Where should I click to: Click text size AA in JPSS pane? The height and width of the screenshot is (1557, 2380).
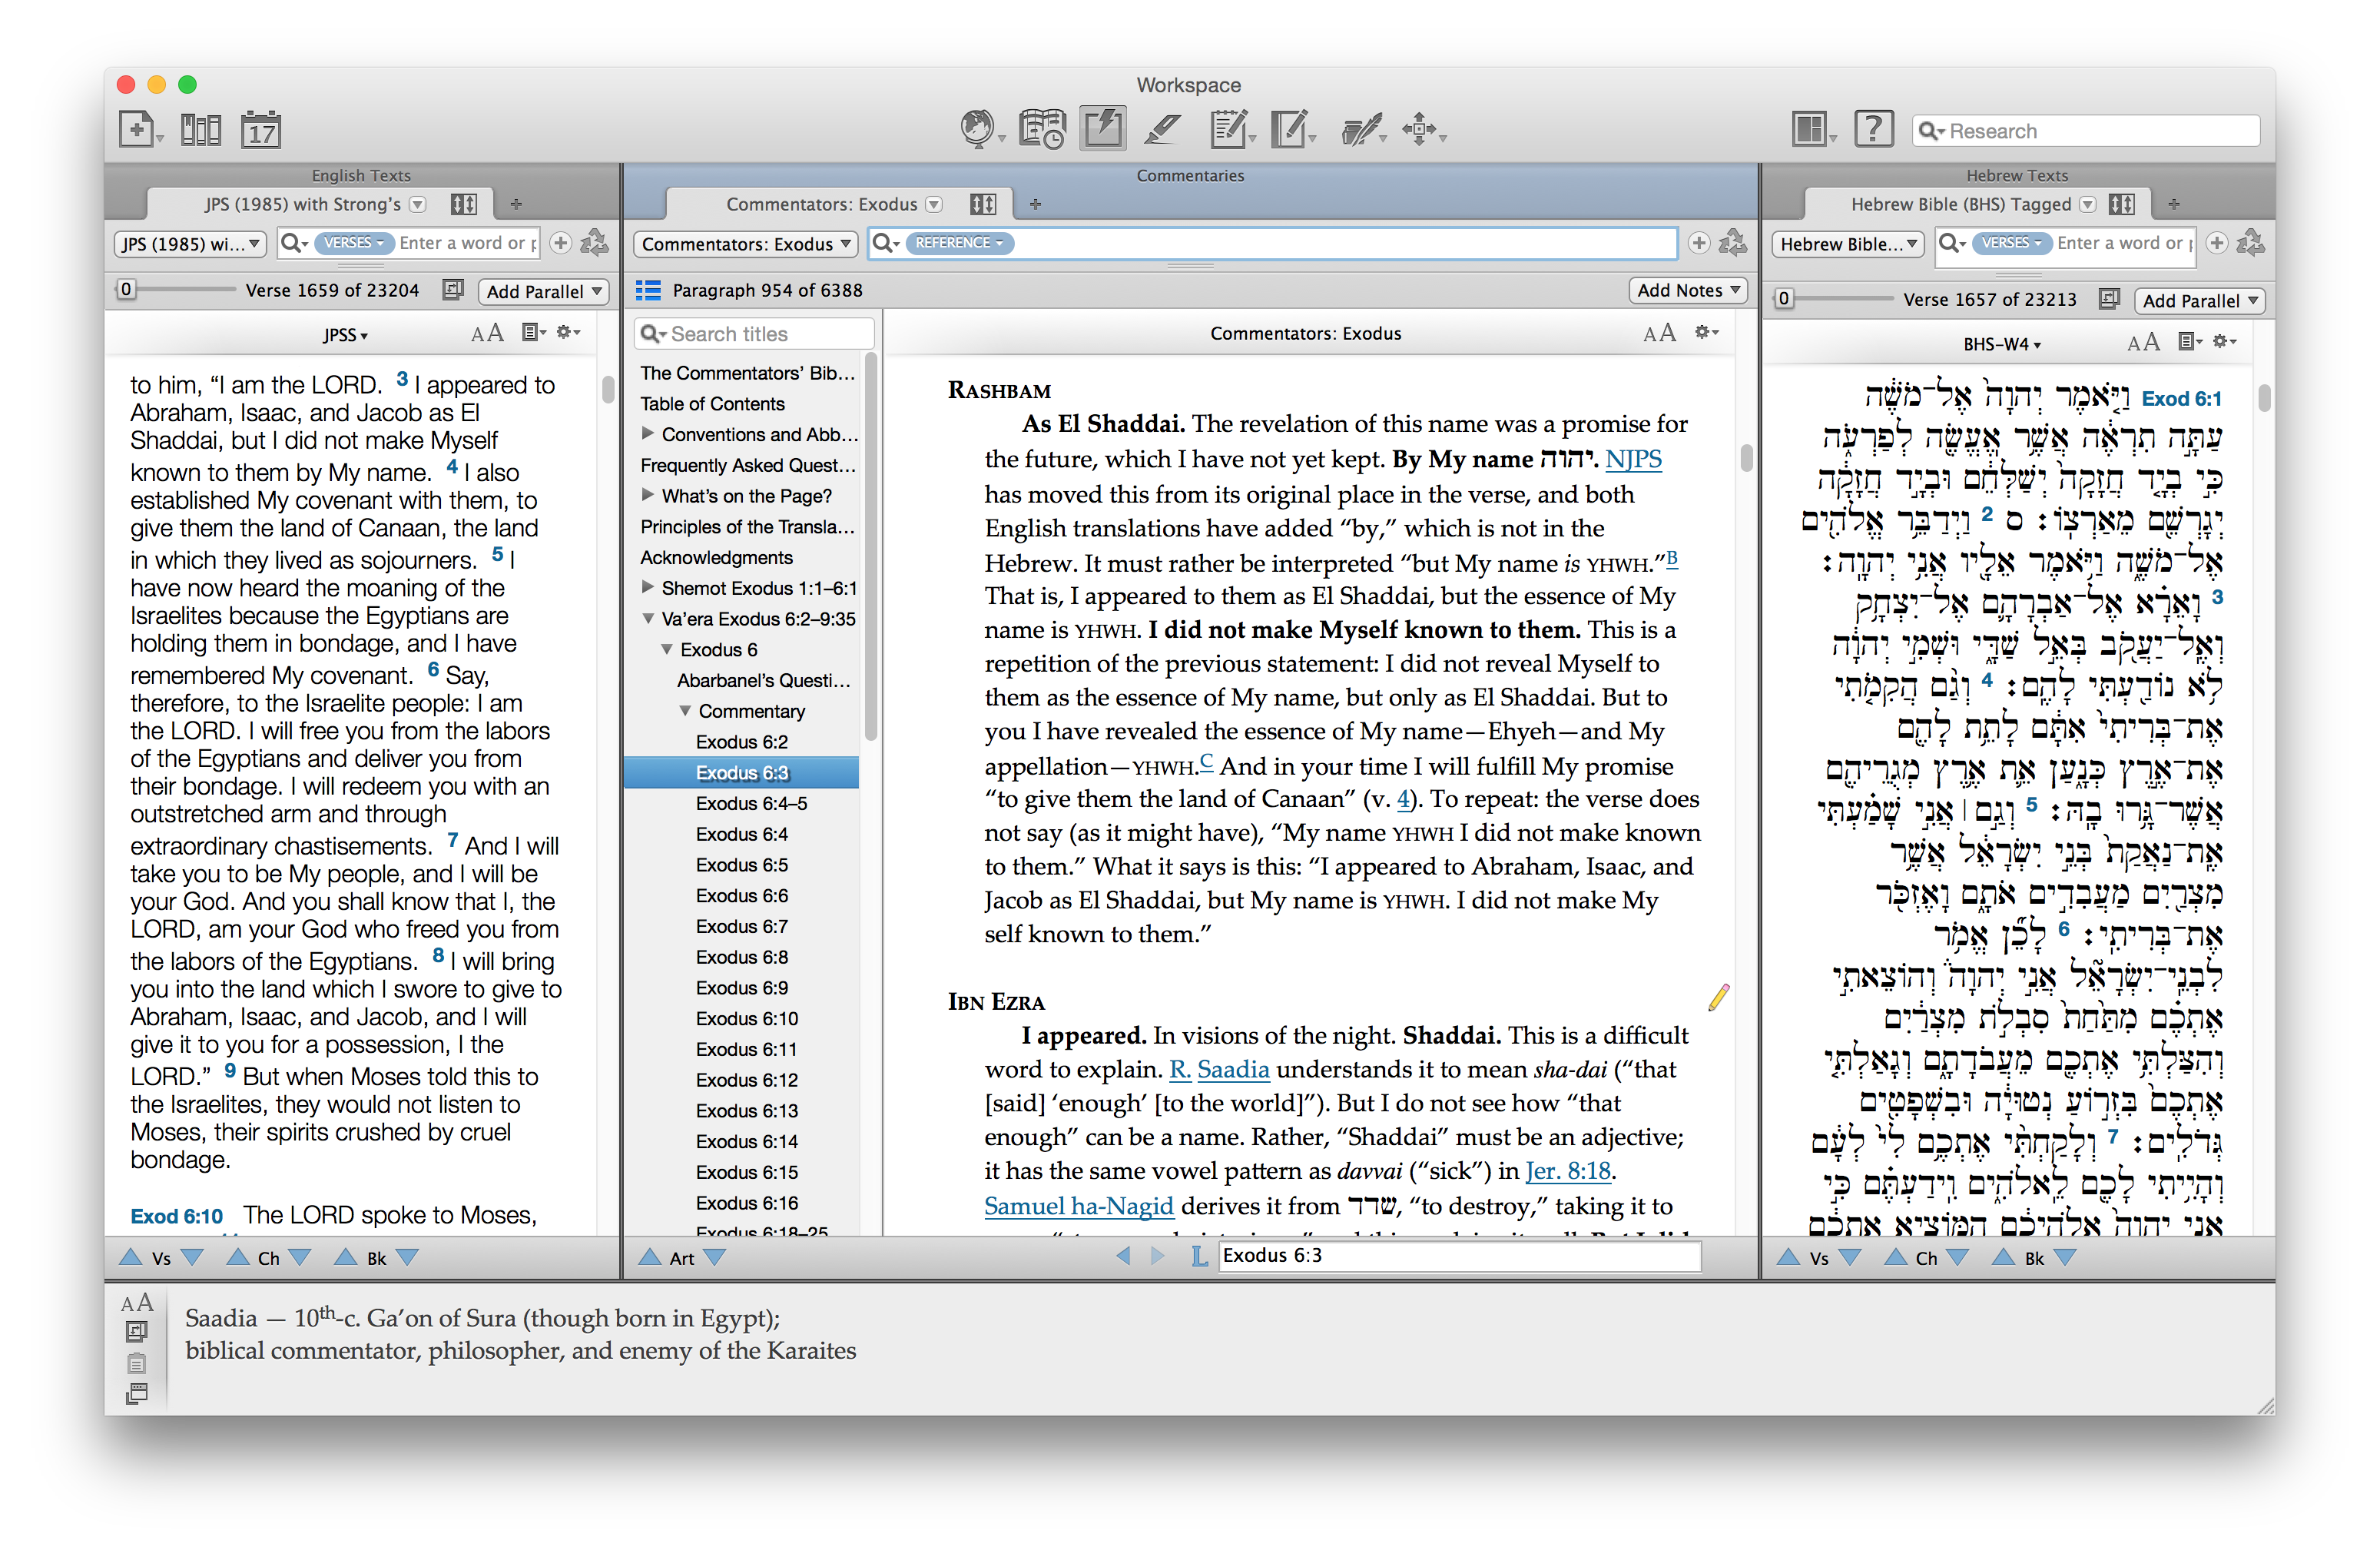click(x=487, y=334)
